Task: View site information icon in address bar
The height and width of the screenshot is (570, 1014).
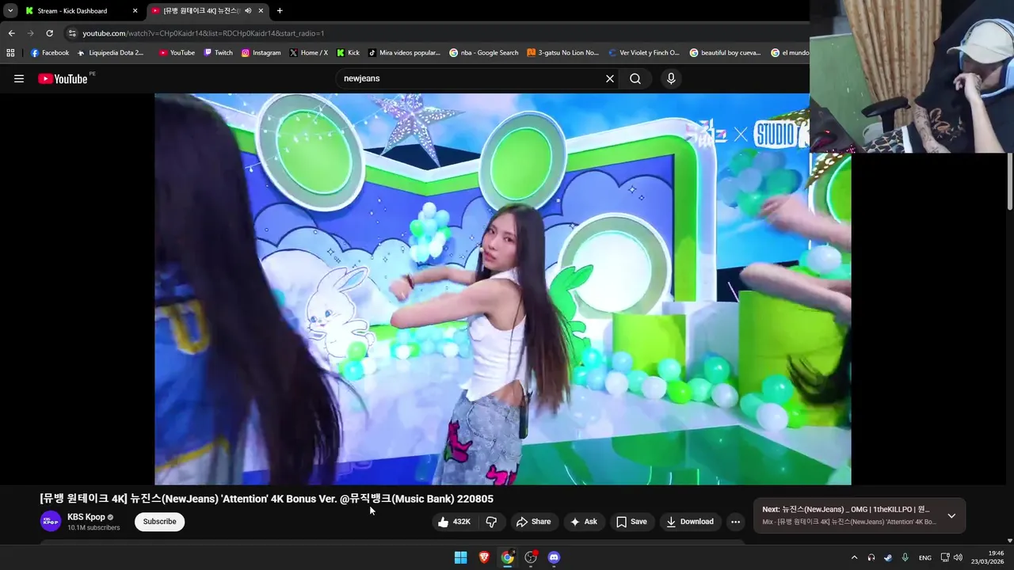Action: (x=72, y=33)
